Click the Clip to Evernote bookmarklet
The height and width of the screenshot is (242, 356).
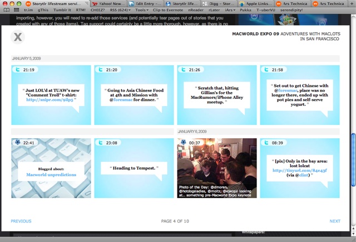pos(168,10)
